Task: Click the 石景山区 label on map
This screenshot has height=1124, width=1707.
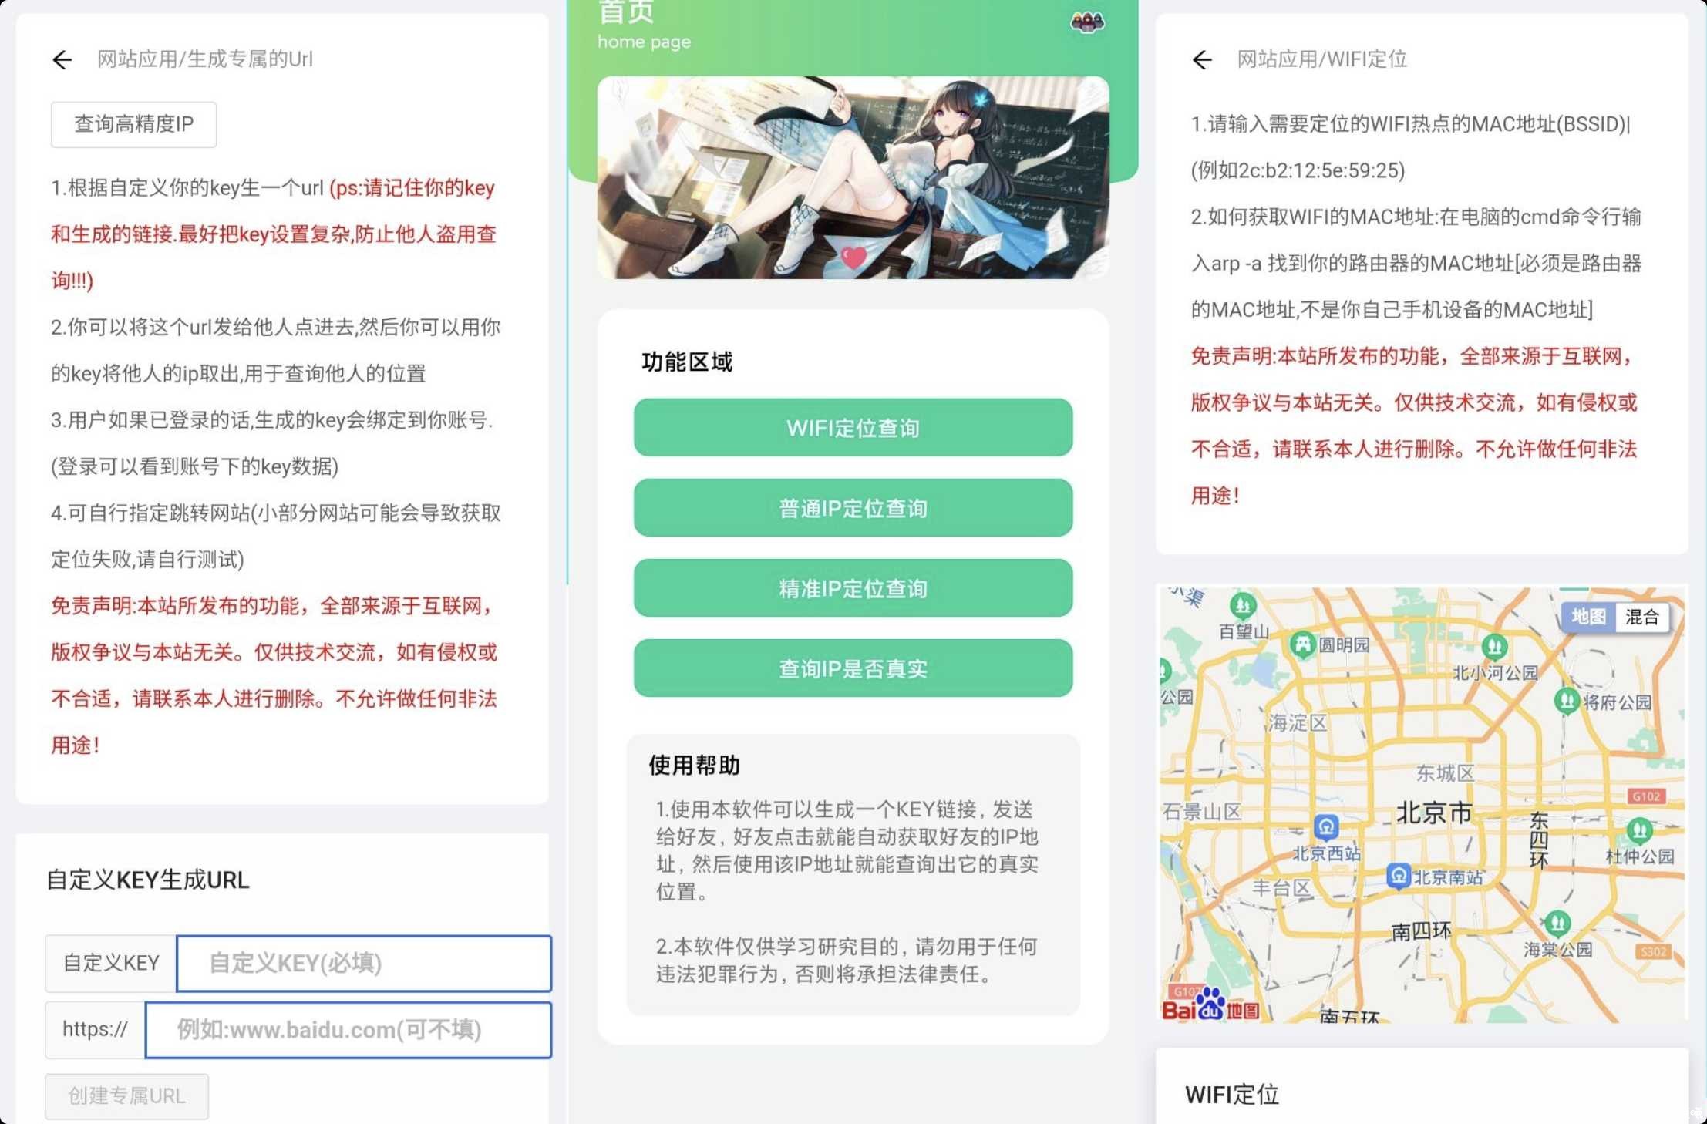Action: click(1202, 811)
